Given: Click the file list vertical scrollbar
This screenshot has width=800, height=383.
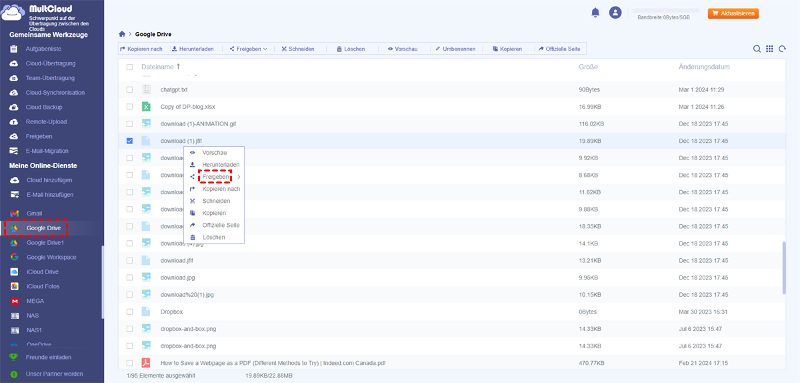Looking at the screenshot, I should click(x=784, y=267).
